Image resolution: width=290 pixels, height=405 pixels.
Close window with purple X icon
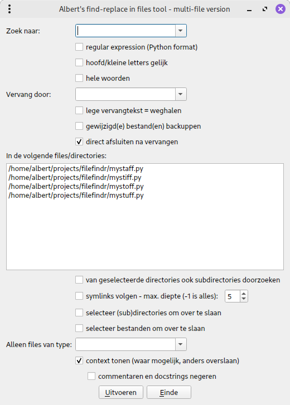[281, 9]
